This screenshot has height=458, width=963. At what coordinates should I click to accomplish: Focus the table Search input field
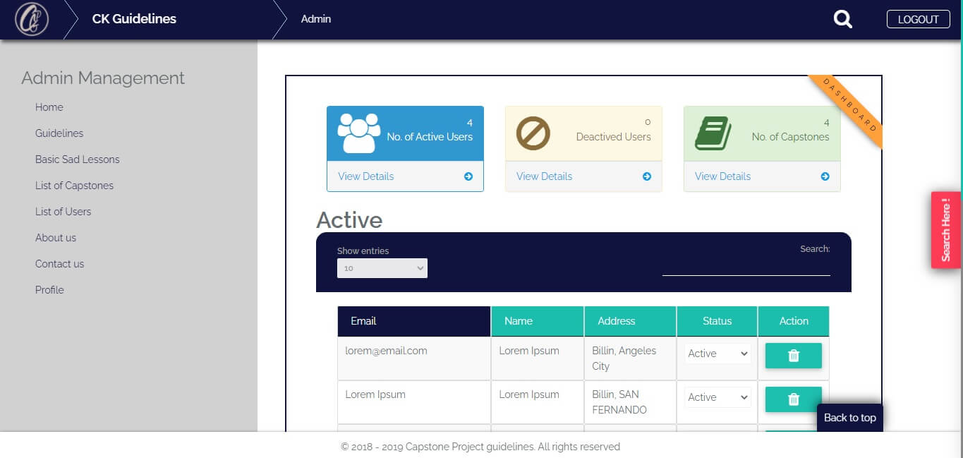coord(746,266)
